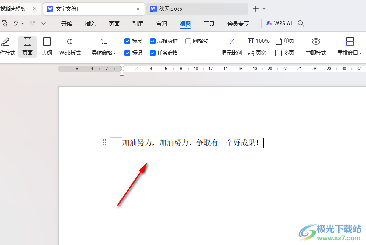Launch WPS AI assistant
The image size is (366, 245).
click(279, 23)
